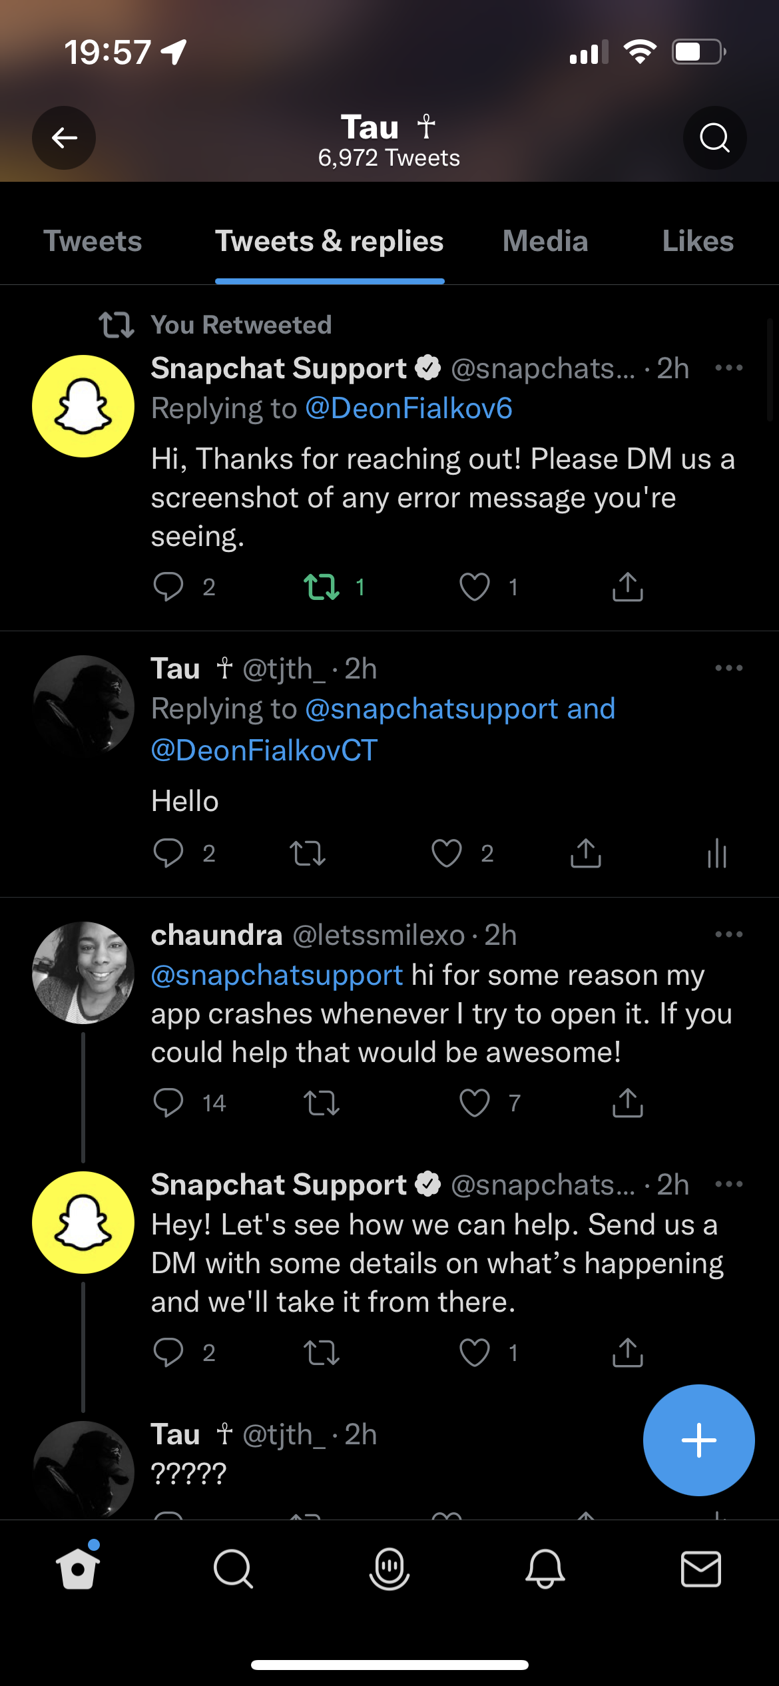Open direct messages envelope tab

[700, 1569]
